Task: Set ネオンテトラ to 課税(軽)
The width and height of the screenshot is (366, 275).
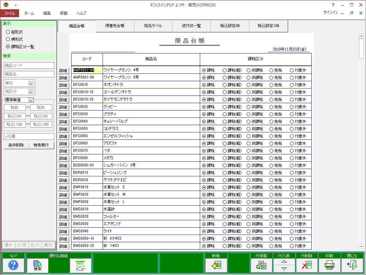Action: tap(225, 85)
